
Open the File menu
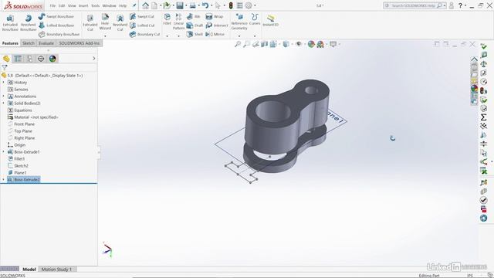(x=52, y=5)
